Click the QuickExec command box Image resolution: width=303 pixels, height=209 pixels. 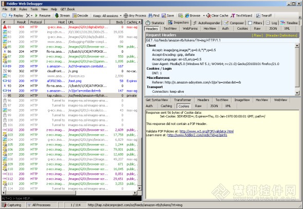71,198
